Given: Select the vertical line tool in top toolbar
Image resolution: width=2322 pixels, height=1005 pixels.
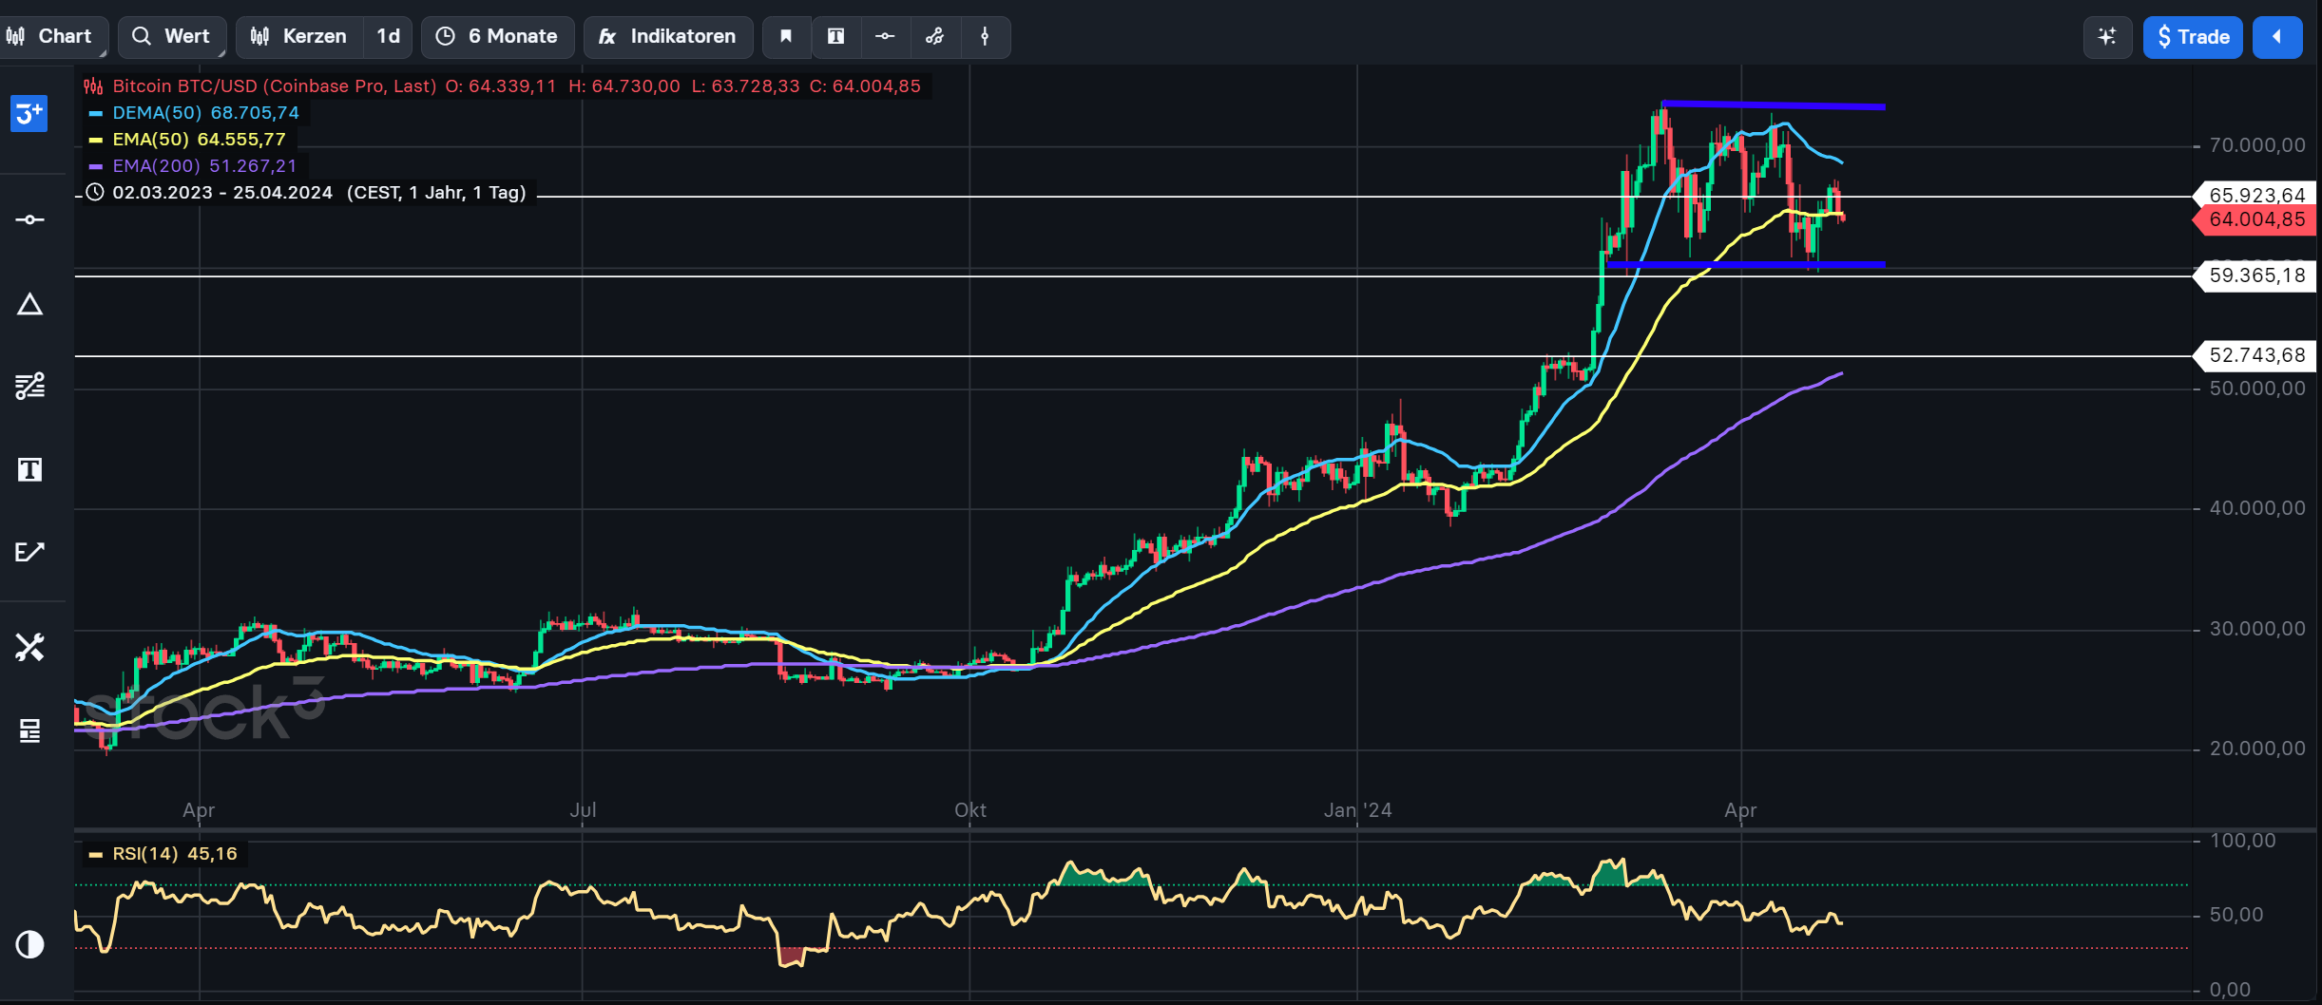Looking at the screenshot, I should [x=985, y=36].
